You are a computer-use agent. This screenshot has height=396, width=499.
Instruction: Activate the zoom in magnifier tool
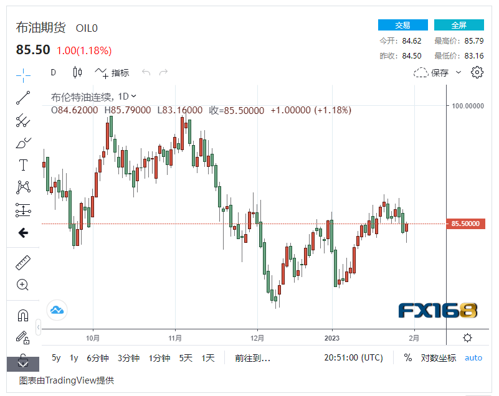[23, 285]
